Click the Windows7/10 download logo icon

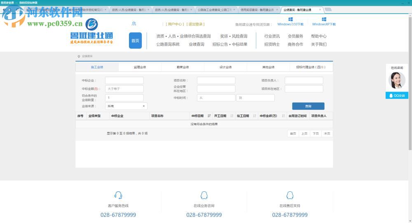click(x=290, y=19)
